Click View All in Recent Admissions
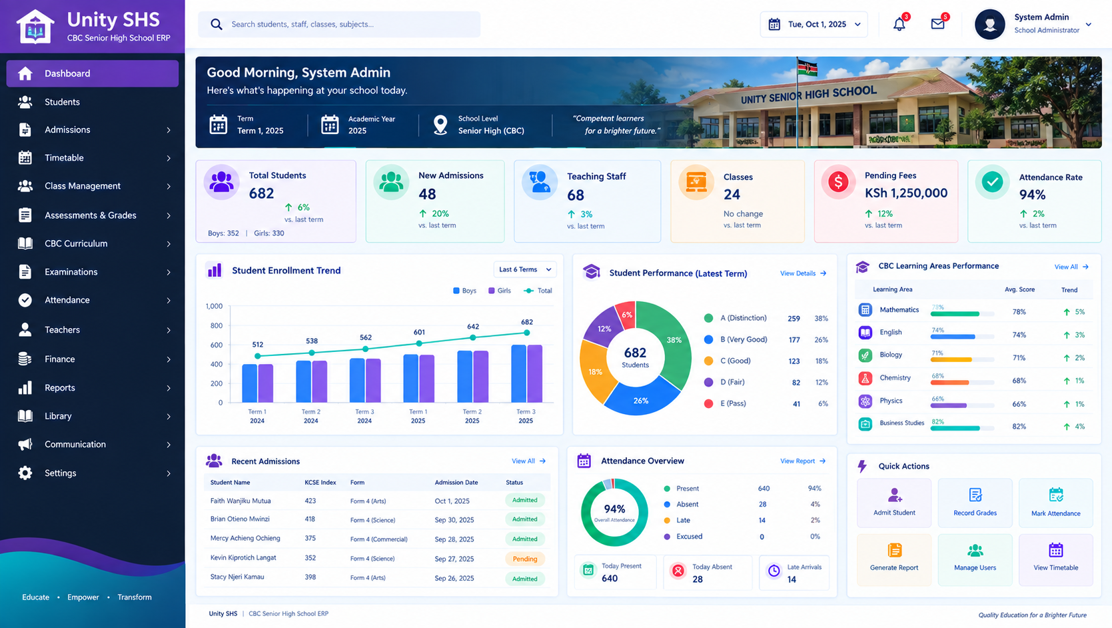1112x628 pixels. (x=529, y=461)
